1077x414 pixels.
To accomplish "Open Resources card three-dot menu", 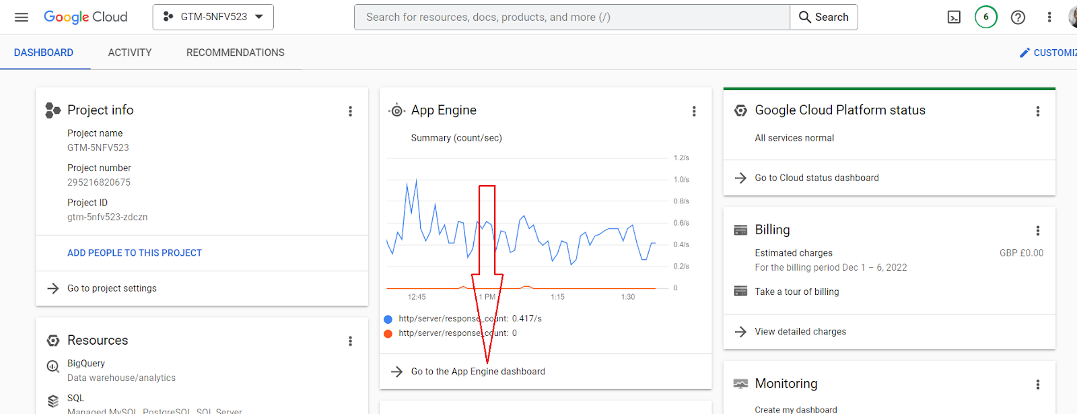I will [x=350, y=341].
